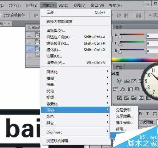
Task: Open the 选择(S) menu
Action: (31, 5)
